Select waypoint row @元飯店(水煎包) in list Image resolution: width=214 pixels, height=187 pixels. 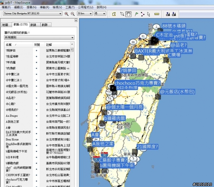tap(38, 92)
